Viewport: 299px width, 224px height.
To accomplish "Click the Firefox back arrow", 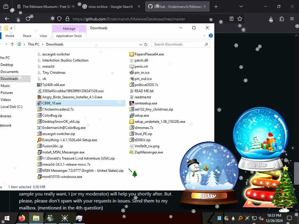I will 7,19.
